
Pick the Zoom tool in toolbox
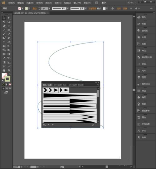[9, 70]
